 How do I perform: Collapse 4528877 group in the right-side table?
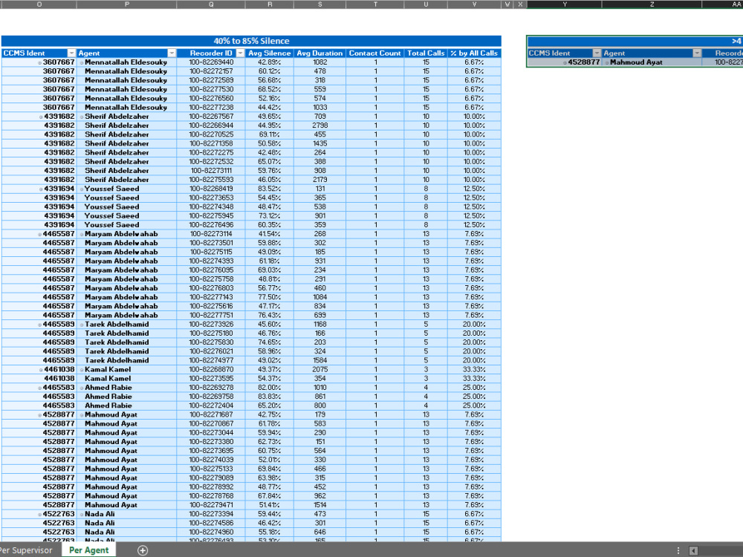565,62
